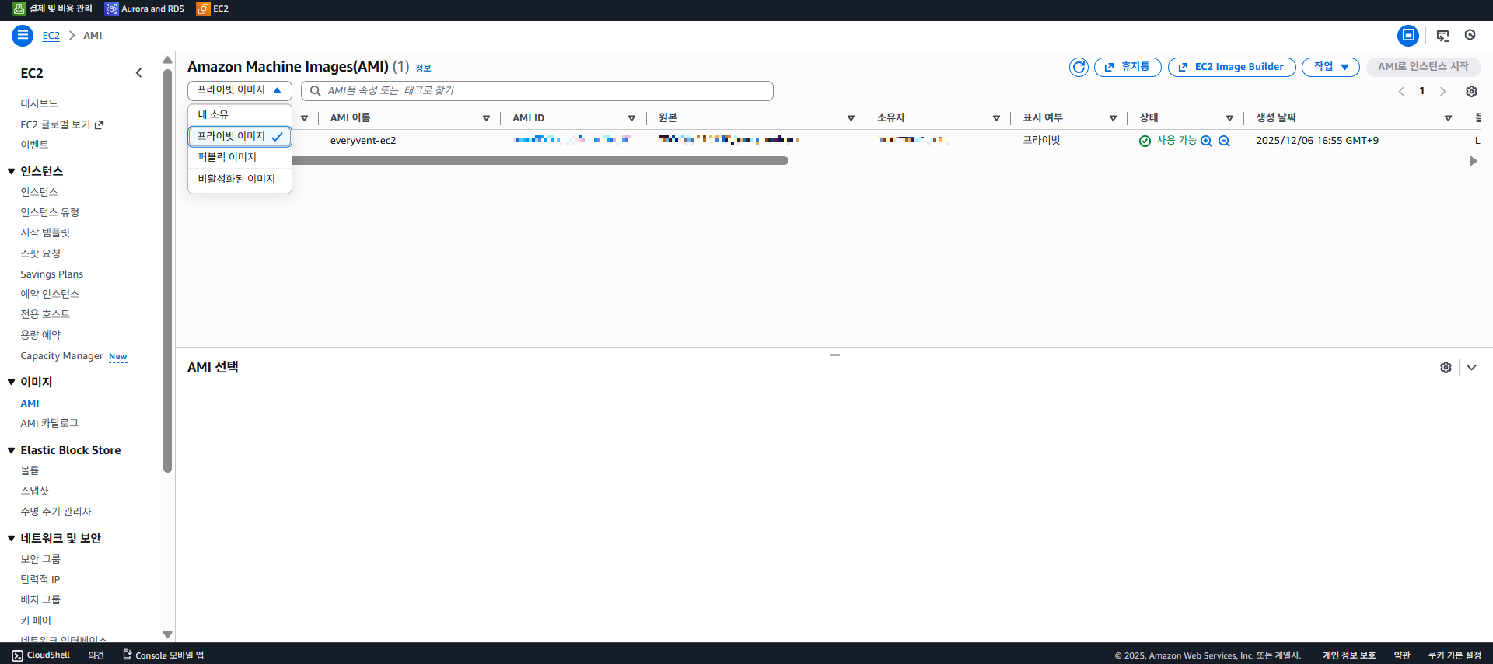The image size is (1493, 664).
Task: Open the 프라이빗 이미지 filter dropdown
Action: [240, 90]
